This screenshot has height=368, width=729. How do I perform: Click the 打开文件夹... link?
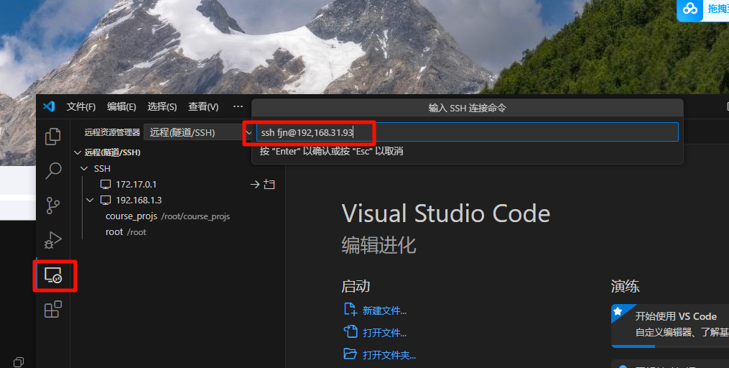pos(389,356)
